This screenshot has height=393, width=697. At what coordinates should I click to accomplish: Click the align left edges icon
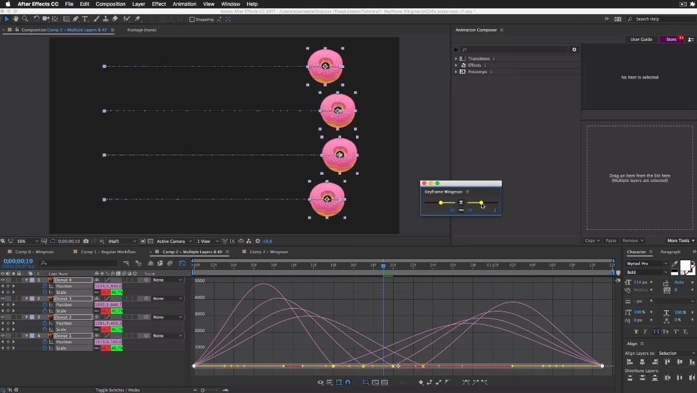(x=630, y=363)
